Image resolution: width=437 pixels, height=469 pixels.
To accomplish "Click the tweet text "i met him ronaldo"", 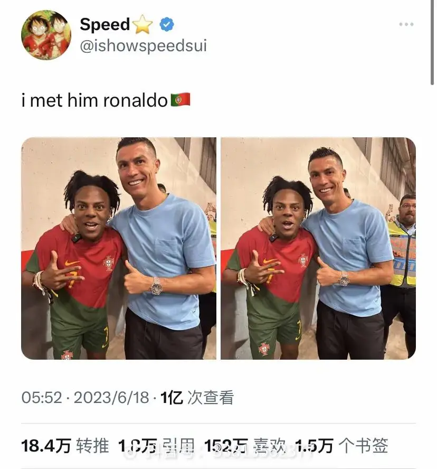I will tap(94, 100).
